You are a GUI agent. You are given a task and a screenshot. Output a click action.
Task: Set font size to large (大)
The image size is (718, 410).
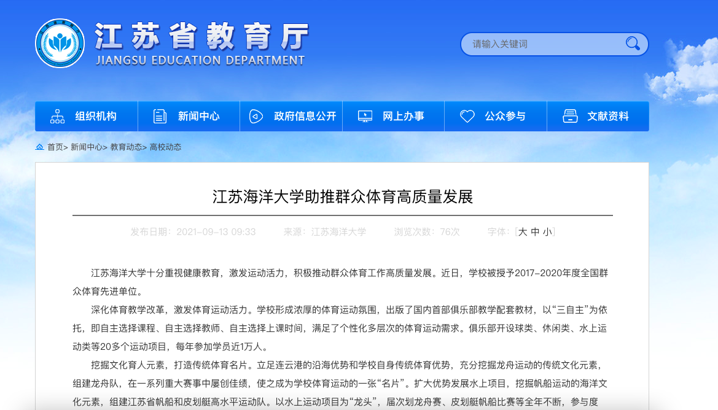click(523, 232)
